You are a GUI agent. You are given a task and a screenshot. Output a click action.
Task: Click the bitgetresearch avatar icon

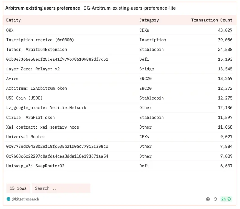coord(8,199)
